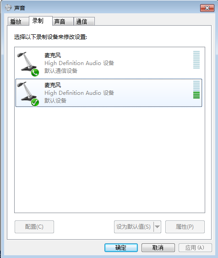The width and height of the screenshot is (218, 258).
Task: Click the green checkmark badge on second microphone
Action: (x=35, y=103)
